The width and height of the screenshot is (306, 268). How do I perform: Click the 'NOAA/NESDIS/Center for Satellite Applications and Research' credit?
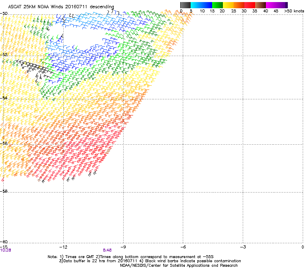pos(179,266)
